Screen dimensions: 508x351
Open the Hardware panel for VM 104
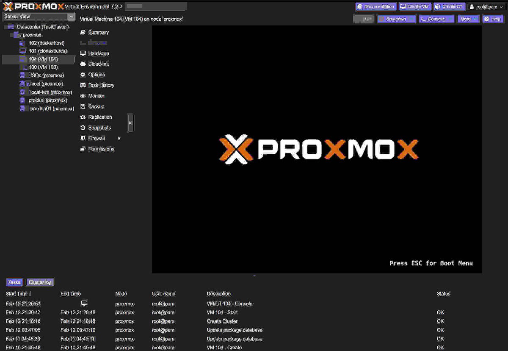(98, 53)
